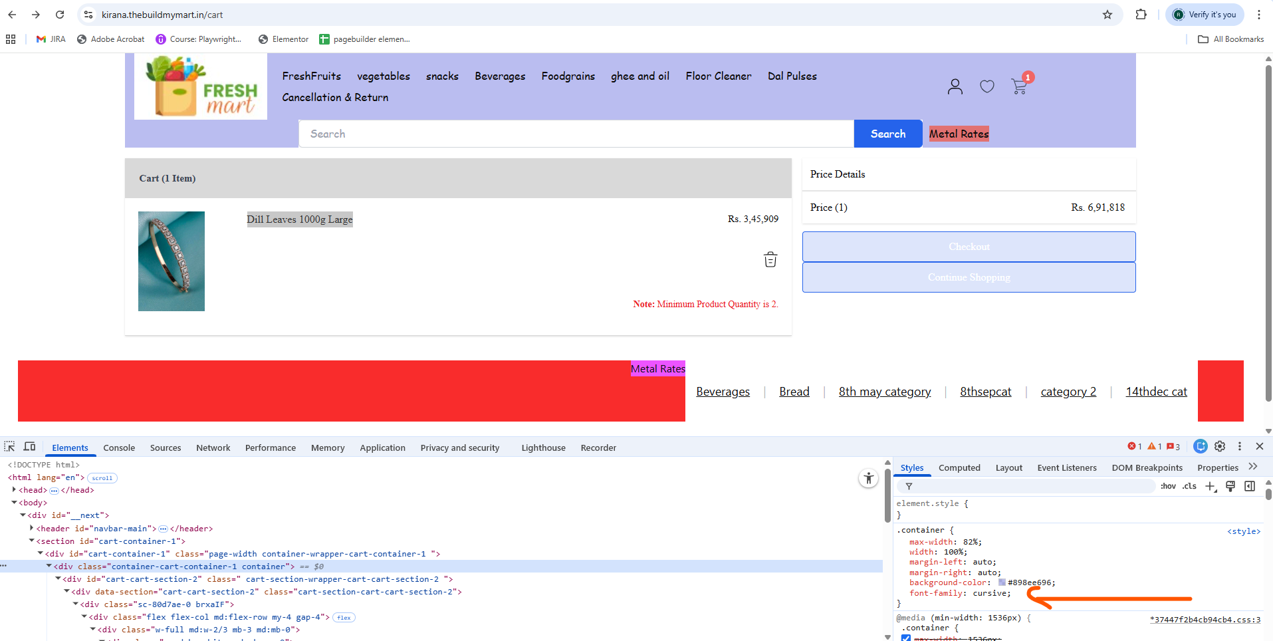Viewport: 1273px width, 641px height.
Task: Open the DevTools customize three-dot menu
Action: [x=1240, y=446]
